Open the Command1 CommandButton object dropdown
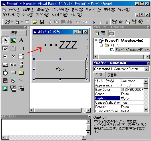 [147, 69]
